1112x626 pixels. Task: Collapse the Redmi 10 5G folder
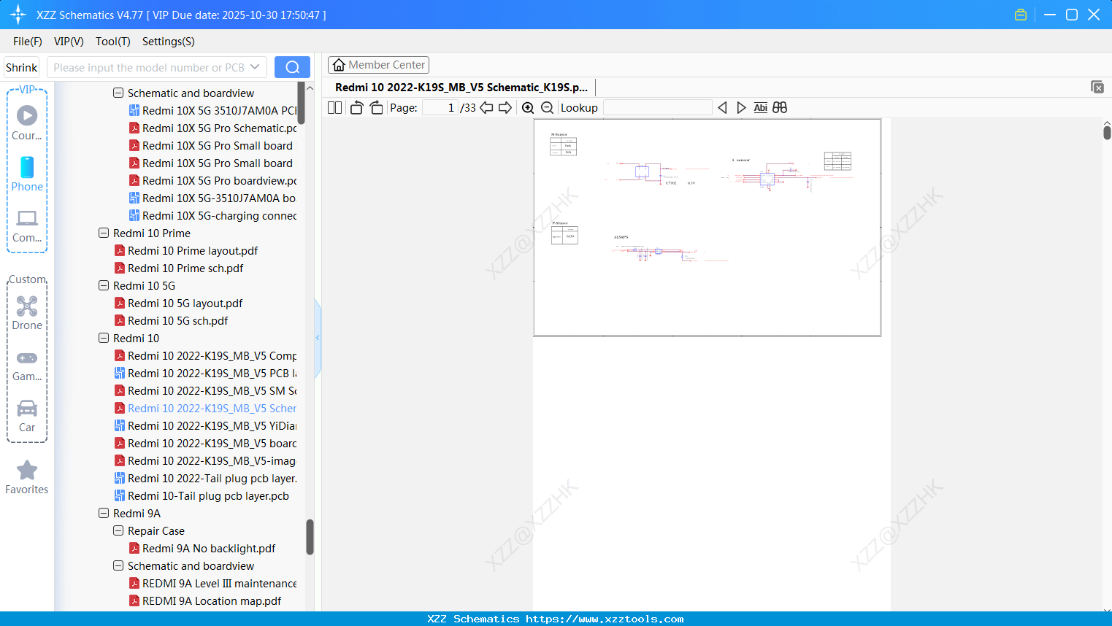coord(104,285)
